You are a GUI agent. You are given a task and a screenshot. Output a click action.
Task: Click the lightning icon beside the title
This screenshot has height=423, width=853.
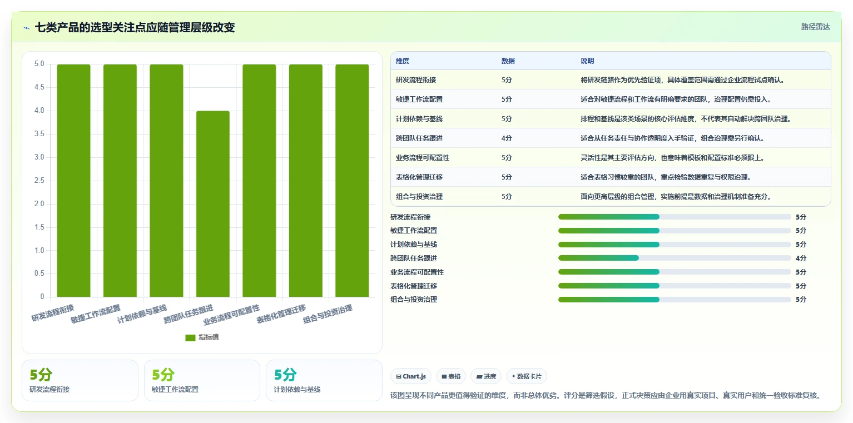coord(27,27)
